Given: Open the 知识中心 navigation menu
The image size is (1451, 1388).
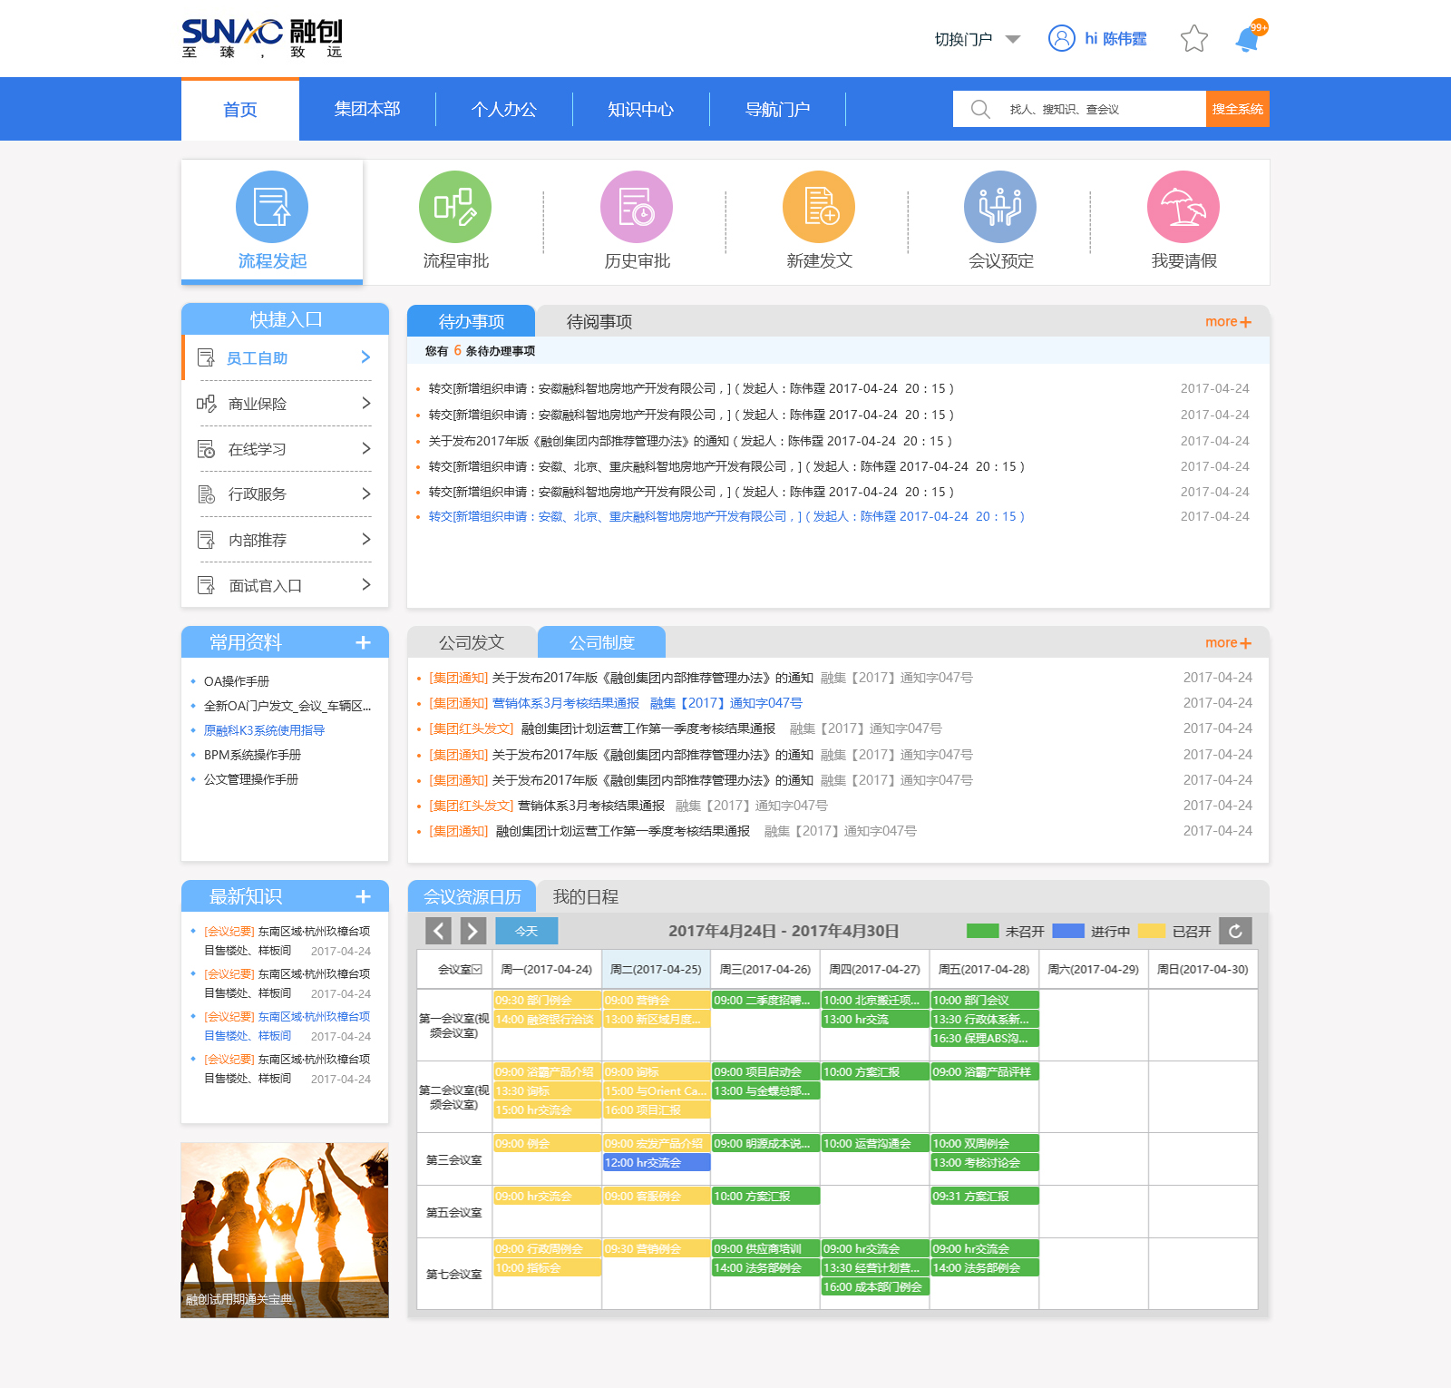Looking at the screenshot, I should [640, 109].
